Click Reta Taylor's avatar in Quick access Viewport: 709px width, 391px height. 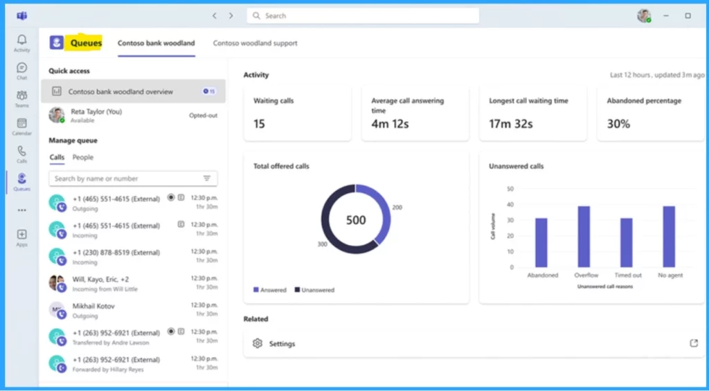tap(57, 116)
